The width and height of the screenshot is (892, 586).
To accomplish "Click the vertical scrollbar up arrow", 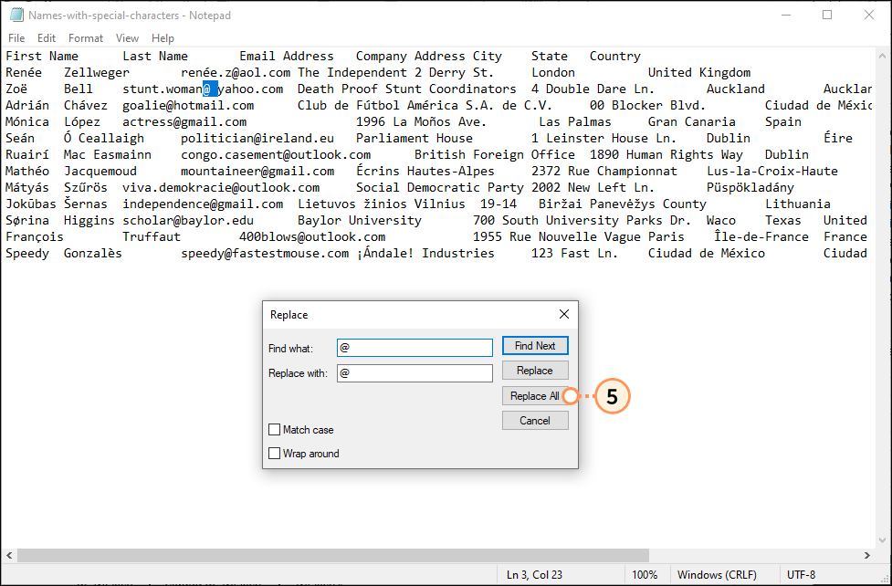I will [882, 56].
